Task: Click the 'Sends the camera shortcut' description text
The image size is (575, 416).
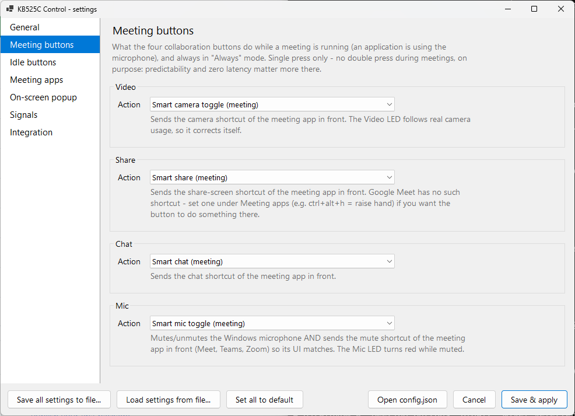Action: [310, 125]
